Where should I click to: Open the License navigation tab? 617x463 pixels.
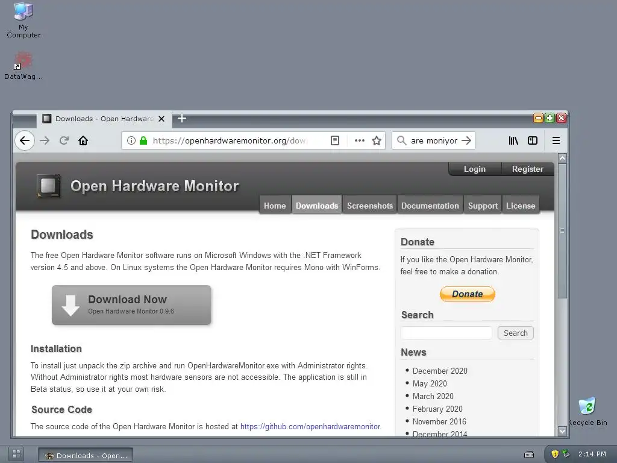[x=521, y=206]
